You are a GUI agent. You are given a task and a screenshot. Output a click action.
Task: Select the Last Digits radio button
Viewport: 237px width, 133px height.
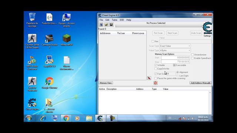pyautogui.click(x=178, y=76)
